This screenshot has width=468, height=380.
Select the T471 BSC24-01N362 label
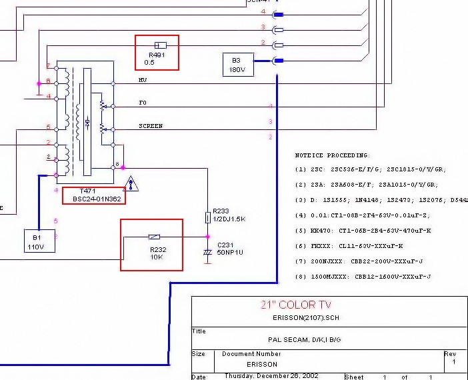coord(93,195)
